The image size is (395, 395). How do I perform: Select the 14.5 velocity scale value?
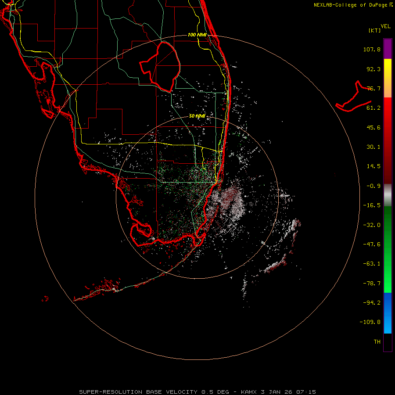[373, 166]
